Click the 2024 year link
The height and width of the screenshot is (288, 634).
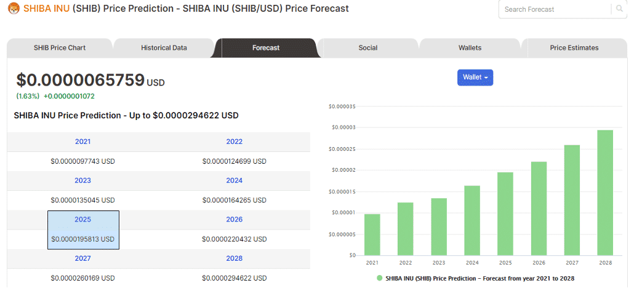coord(235,180)
